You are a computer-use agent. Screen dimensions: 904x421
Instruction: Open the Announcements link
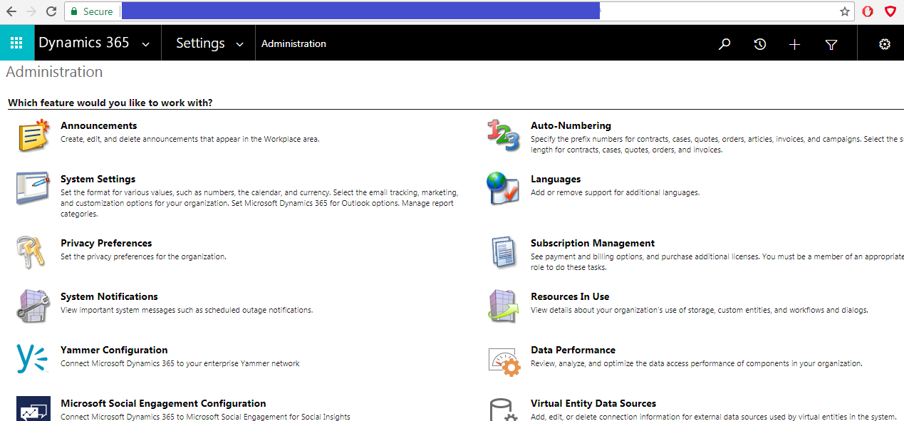(x=99, y=125)
